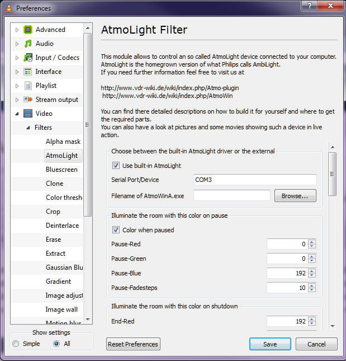The width and height of the screenshot is (346, 361).
Task: Click the Pause-Fadesteps value field 10
Action: click(x=287, y=288)
